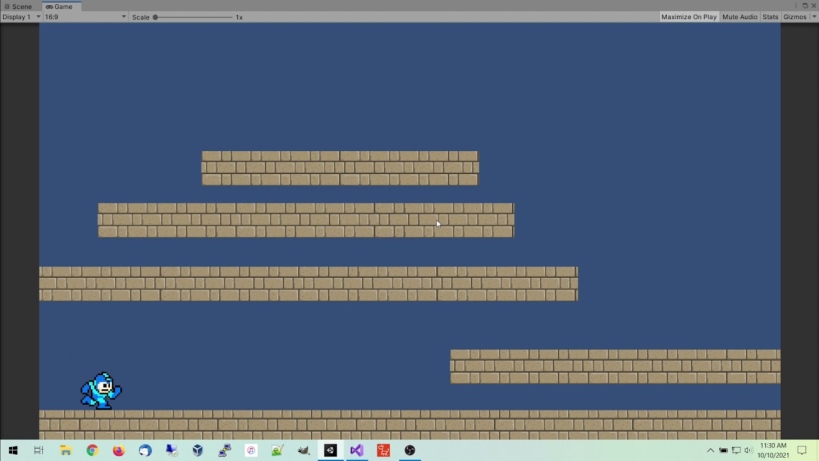
Task: Check the battery status tray icon
Action: (x=724, y=451)
